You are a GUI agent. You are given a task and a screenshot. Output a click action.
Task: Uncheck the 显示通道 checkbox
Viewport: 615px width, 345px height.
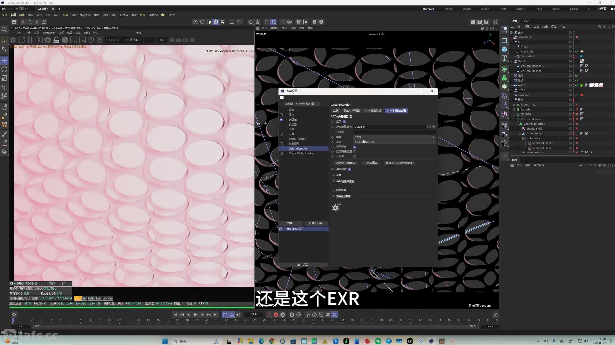(355, 147)
